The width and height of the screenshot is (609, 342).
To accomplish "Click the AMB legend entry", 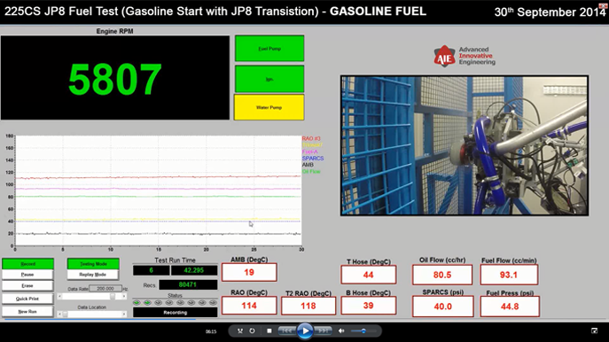I will [x=308, y=165].
